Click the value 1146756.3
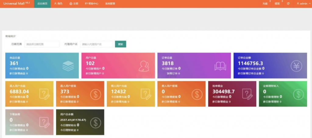Image resolution: width=312 pixels, height=138 pixels. coord(250,63)
